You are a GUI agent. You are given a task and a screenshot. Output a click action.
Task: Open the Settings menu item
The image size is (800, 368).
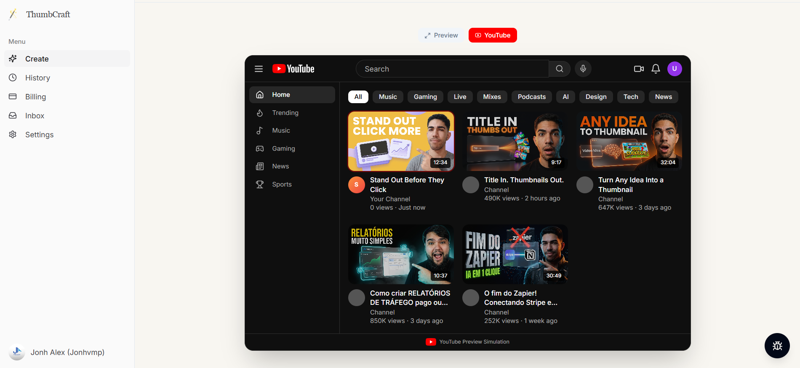click(x=67, y=134)
